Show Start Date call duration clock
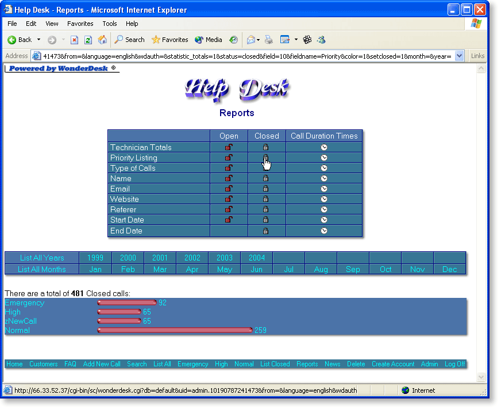The image size is (501, 410). [x=324, y=220]
